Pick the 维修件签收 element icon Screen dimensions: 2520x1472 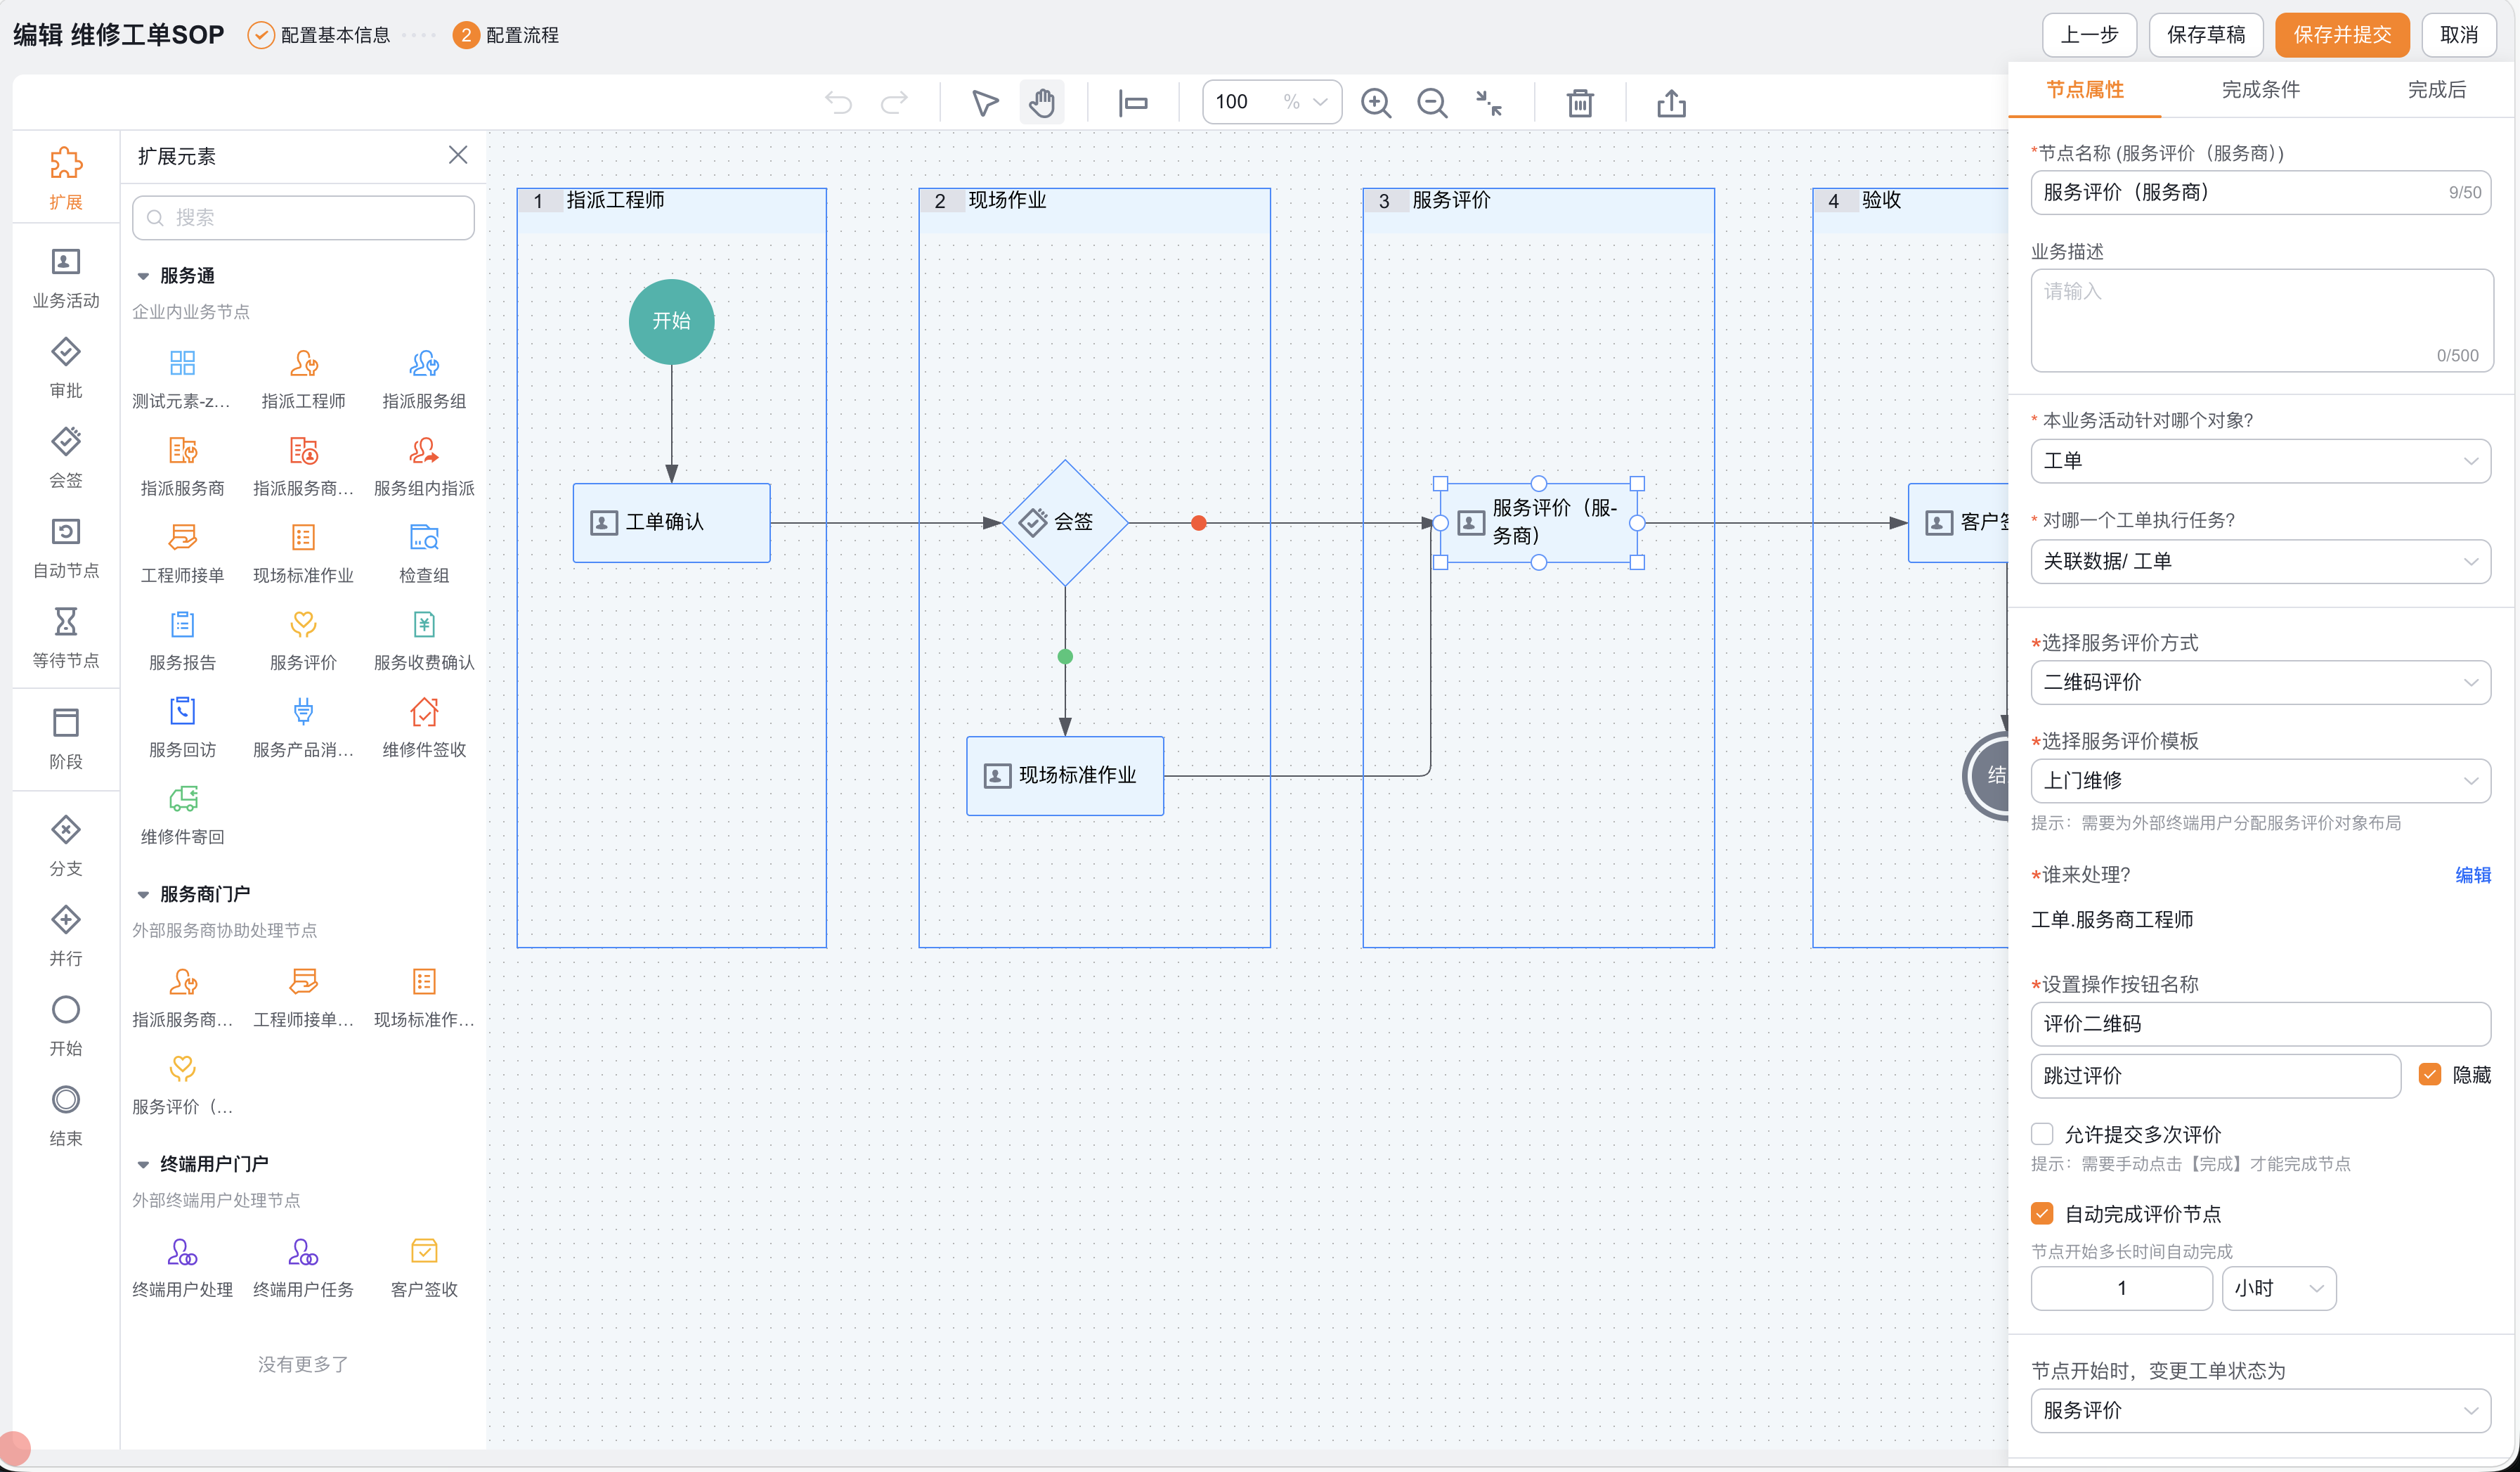click(424, 712)
